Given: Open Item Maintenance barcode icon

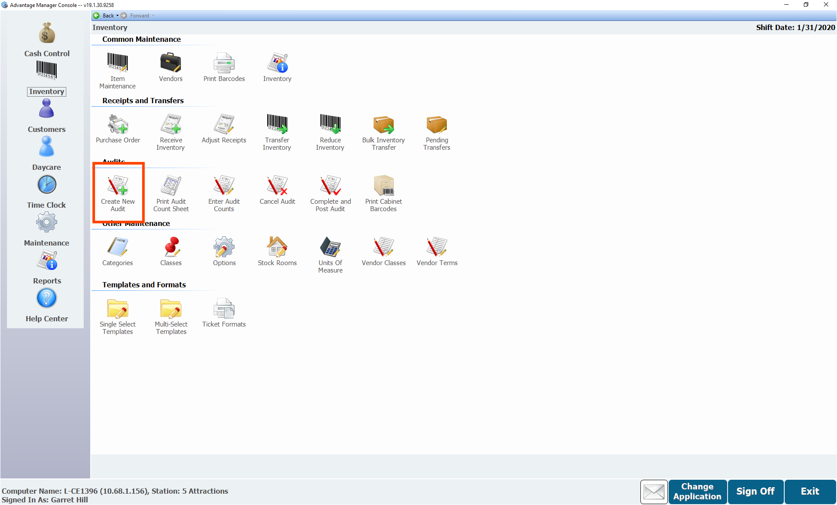Looking at the screenshot, I should [x=117, y=63].
